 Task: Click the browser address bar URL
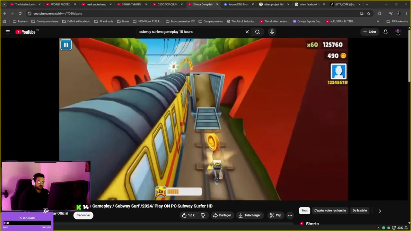(58, 13)
